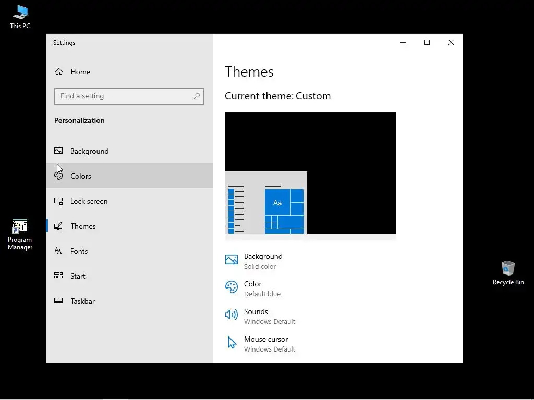
Task: Click the blue Sounds speaker icon
Action: tap(232, 315)
